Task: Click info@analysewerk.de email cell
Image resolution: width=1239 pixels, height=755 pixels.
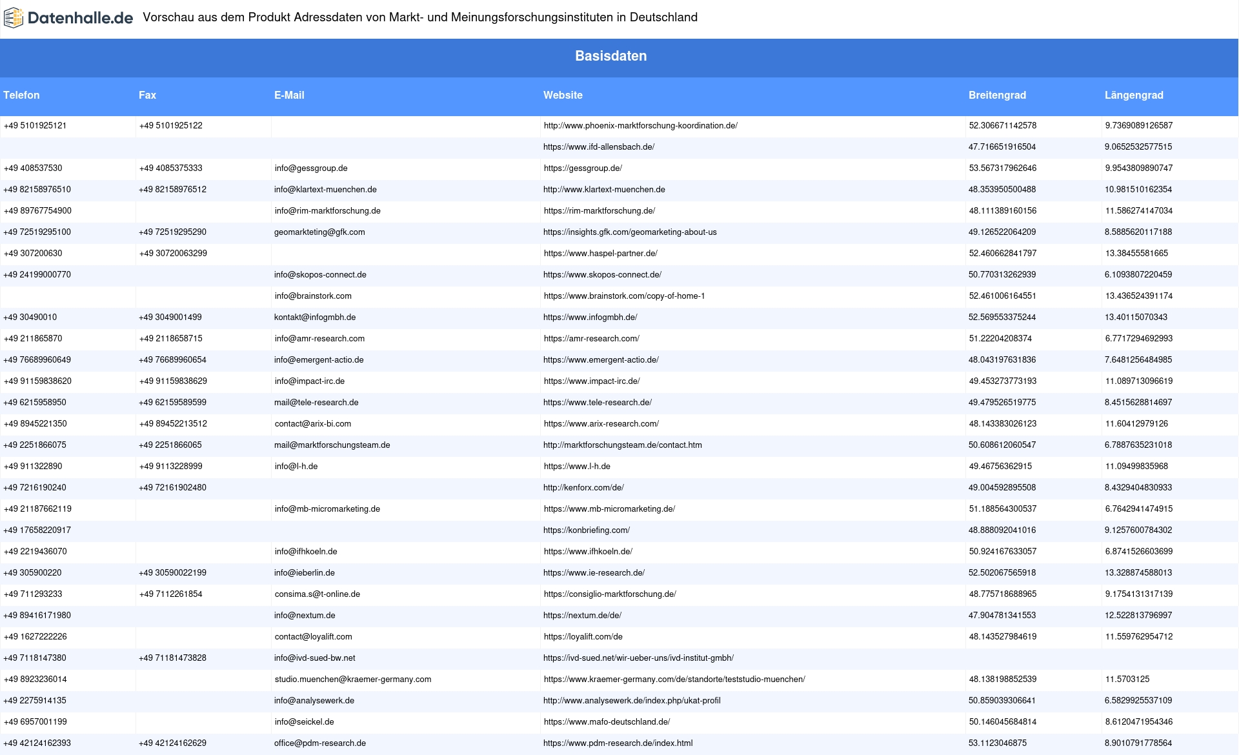Action: (x=314, y=701)
